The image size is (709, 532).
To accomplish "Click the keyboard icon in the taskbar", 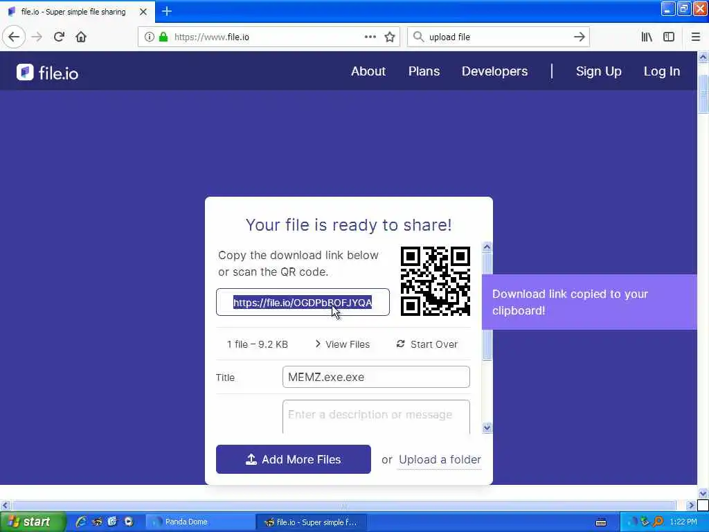I will tap(601, 522).
